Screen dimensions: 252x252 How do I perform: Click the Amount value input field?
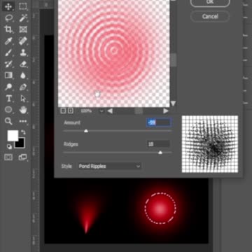pyautogui.click(x=159, y=122)
